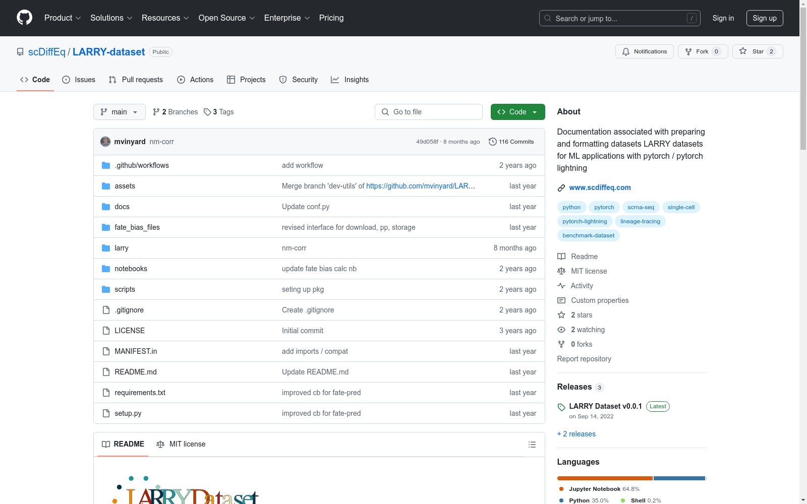Open the README outline list icon
Image resolution: width=807 pixels, height=504 pixels.
pos(532,445)
